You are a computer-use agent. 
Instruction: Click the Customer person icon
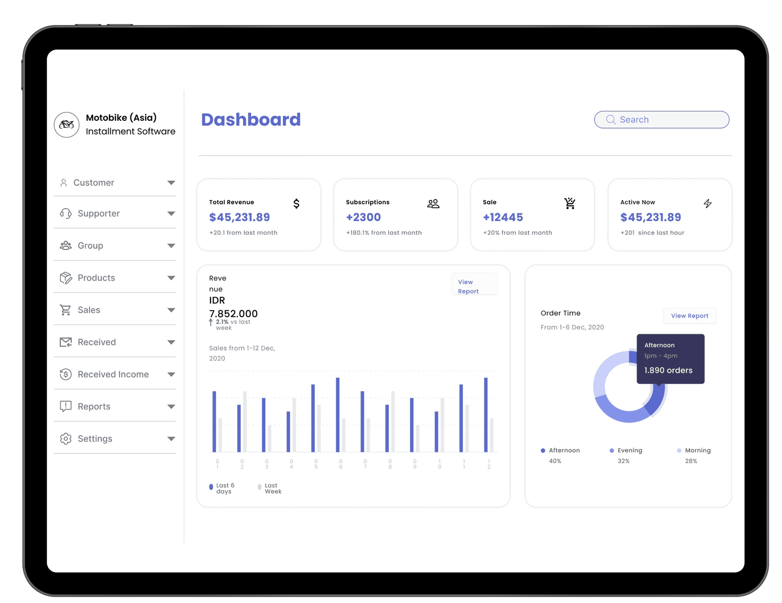point(64,183)
